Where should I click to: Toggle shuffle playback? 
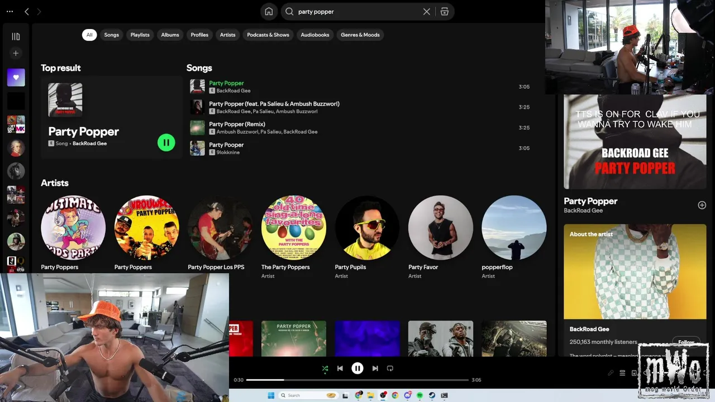(325, 368)
